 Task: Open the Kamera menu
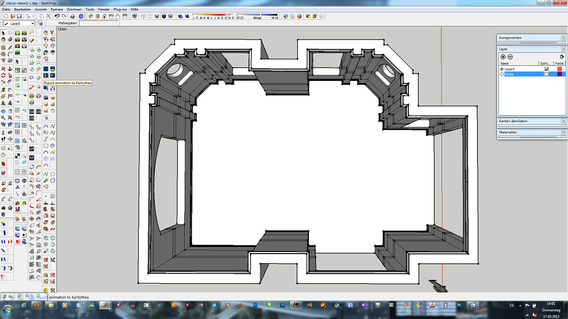click(57, 9)
